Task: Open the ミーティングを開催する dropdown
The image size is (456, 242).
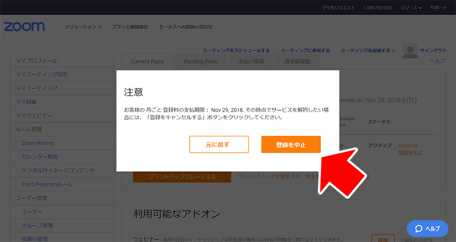Action: [x=368, y=51]
